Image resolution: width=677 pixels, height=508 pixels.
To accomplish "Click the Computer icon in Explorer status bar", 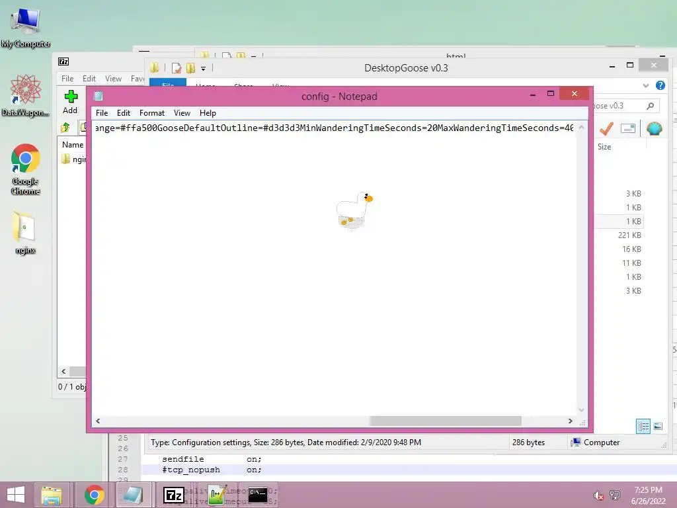I will pyautogui.click(x=576, y=443).
